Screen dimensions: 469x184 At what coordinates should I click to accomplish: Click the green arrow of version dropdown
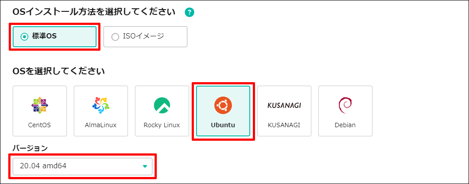pos(145,167)
